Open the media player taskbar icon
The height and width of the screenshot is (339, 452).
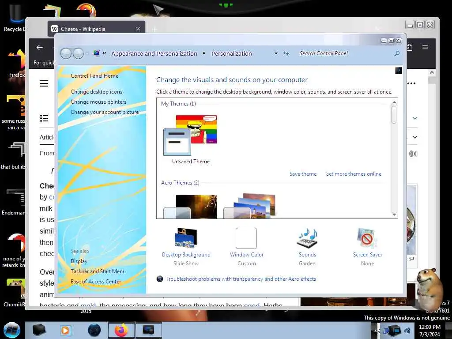[x=65, y=330]
